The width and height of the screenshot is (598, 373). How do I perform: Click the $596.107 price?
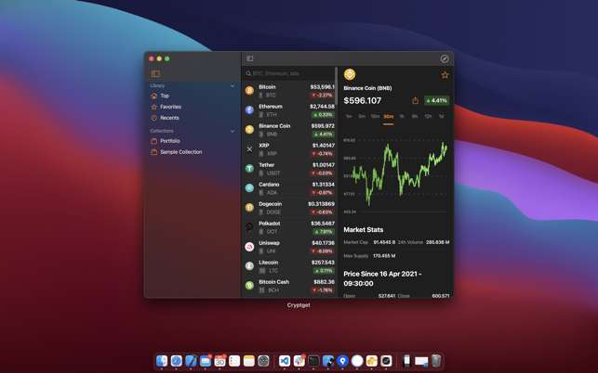pos(363,100)
